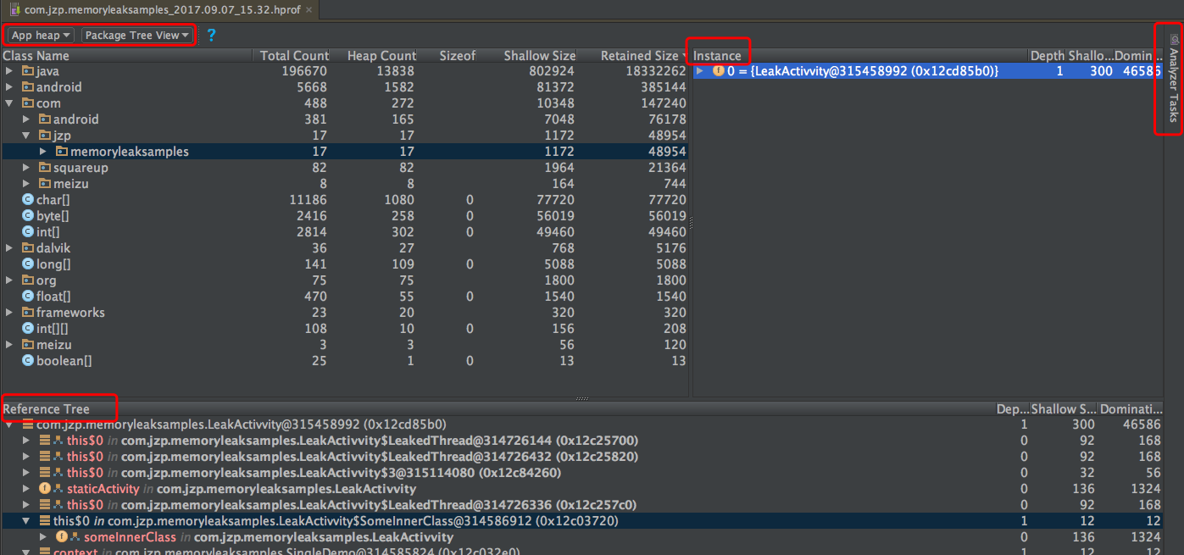Open the App heap dropdown
This screenshot has width=1184, height=555.
pyautogui.click(x=42, y=36)
